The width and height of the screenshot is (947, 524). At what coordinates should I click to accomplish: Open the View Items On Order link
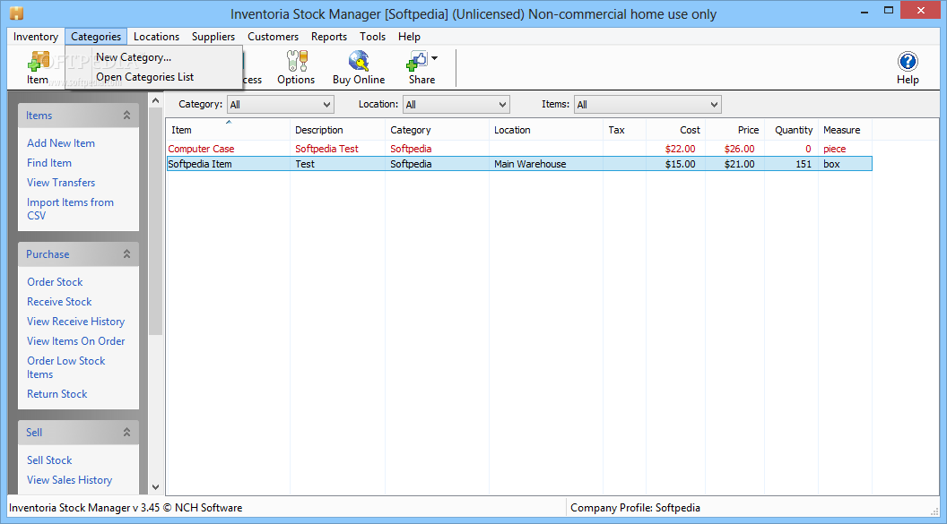(x=76, y=340)
